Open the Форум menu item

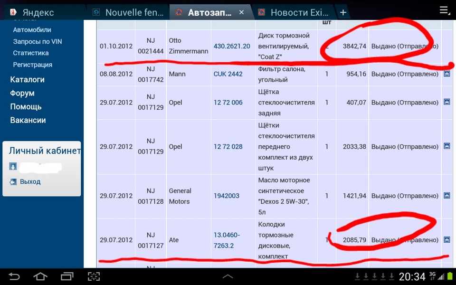(x=22, y=93)
